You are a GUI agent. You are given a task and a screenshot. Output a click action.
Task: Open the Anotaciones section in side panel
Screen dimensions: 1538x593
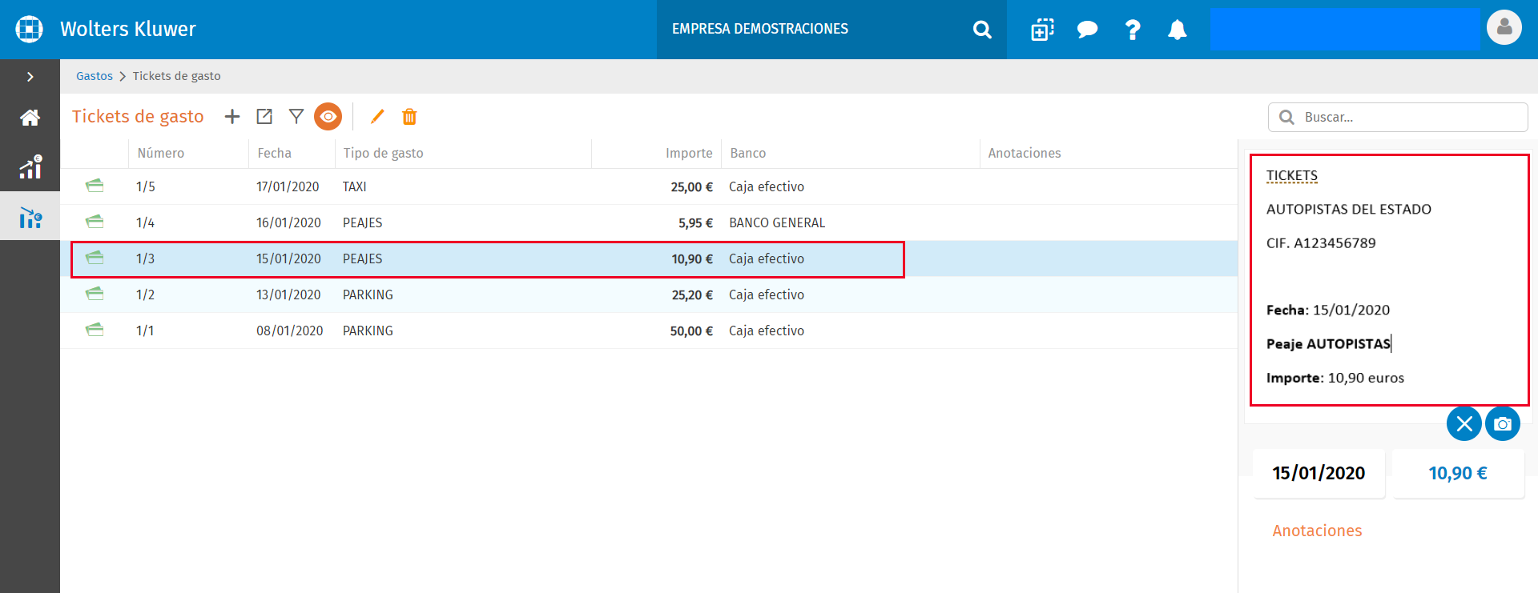coord(1317,531)
